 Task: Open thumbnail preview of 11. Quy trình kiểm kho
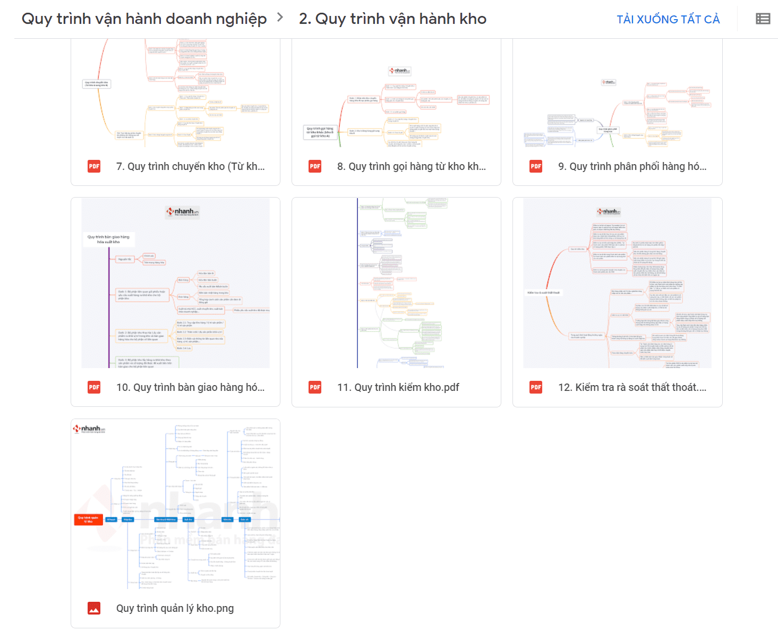[x=396, y=283]
